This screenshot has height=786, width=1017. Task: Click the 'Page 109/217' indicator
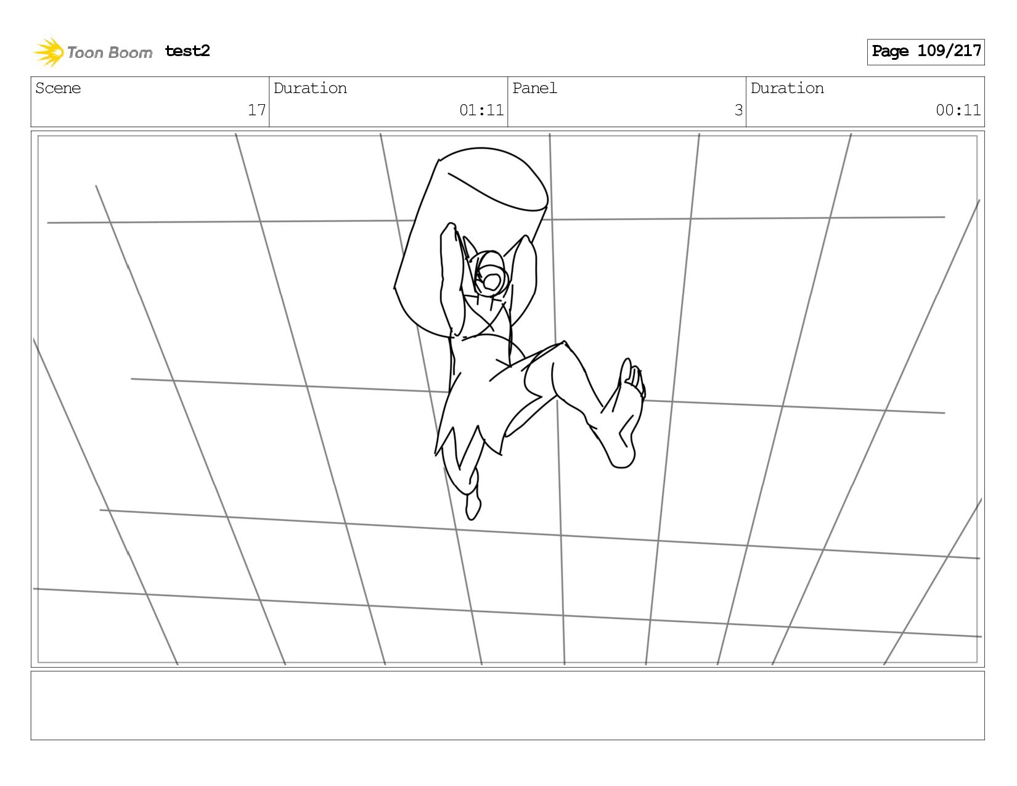(926, 52)
